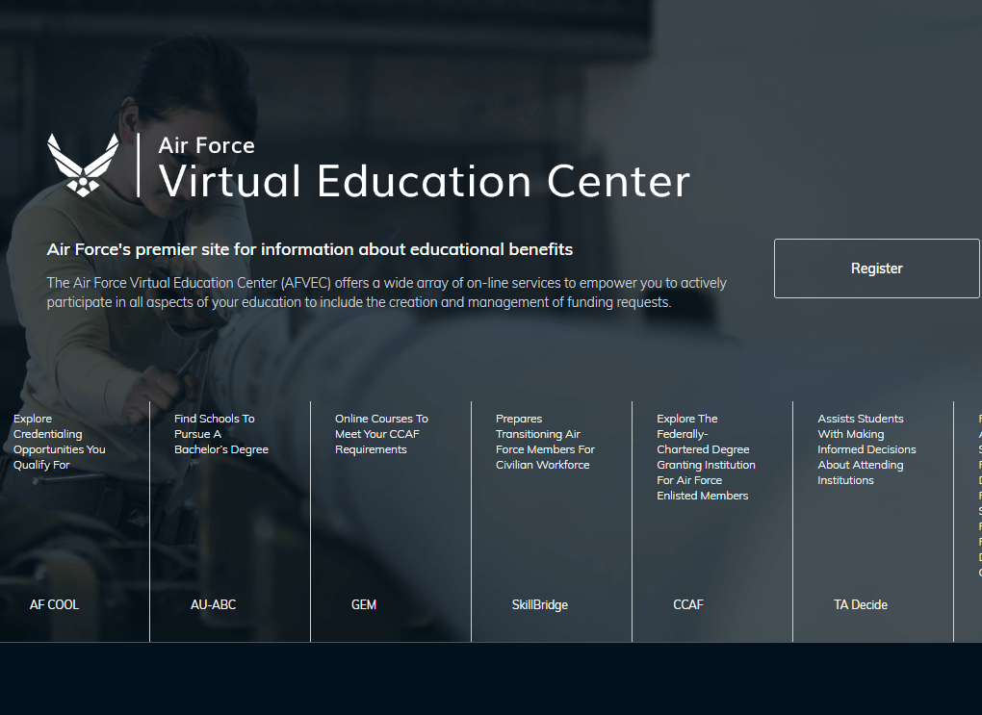Click the Air Force wings logo
The image size is (982, 715).
(83, 166)
